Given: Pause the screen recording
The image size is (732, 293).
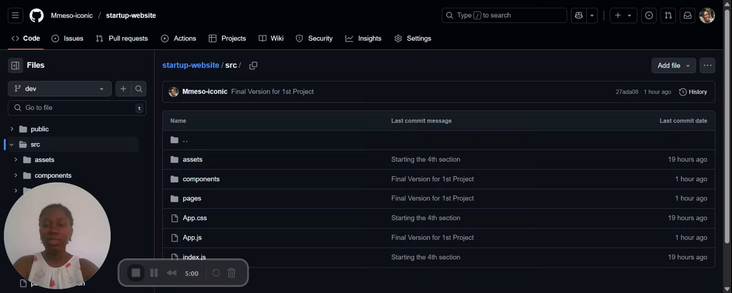Looking at the screenshot, I should (x=154, y=273).
